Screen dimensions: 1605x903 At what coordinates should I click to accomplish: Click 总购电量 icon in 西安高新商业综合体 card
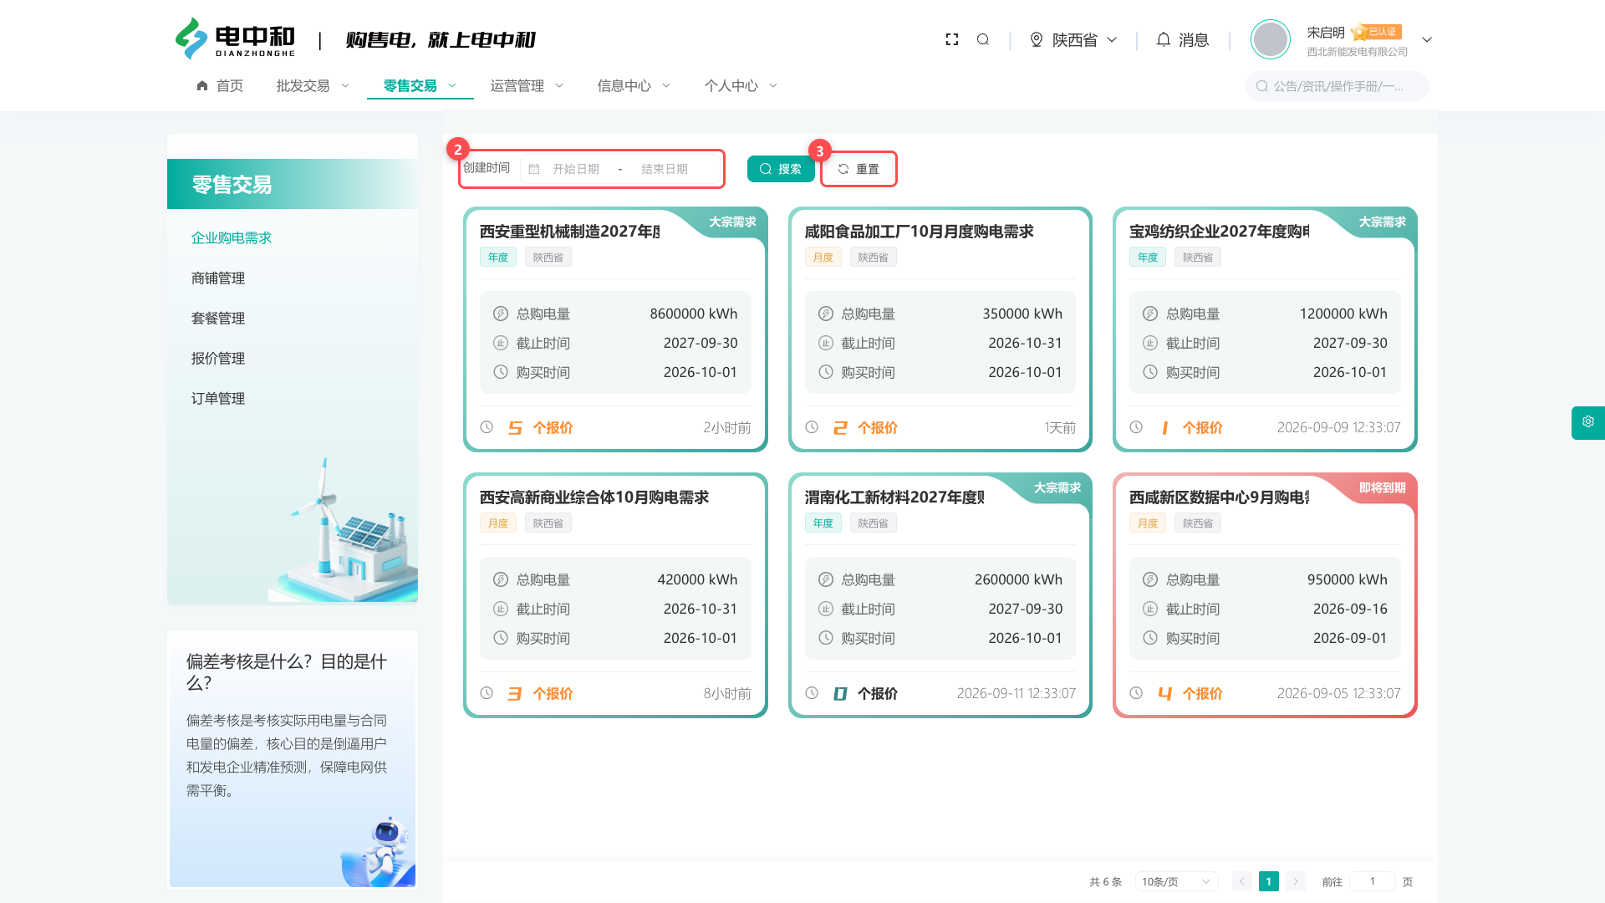(x=501, y=579)
